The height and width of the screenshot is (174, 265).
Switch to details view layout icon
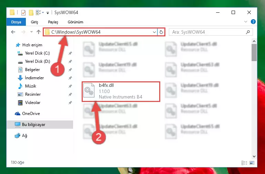point(244,163)
